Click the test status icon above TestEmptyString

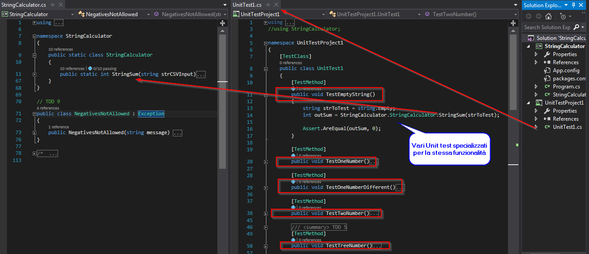(293, 89)
